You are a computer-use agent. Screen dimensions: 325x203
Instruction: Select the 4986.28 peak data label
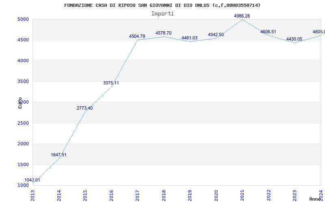click(x=242, y=16)
